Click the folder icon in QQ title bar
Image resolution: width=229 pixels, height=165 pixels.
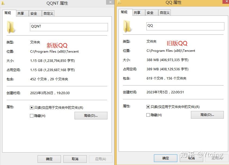(x=120, y=2)
